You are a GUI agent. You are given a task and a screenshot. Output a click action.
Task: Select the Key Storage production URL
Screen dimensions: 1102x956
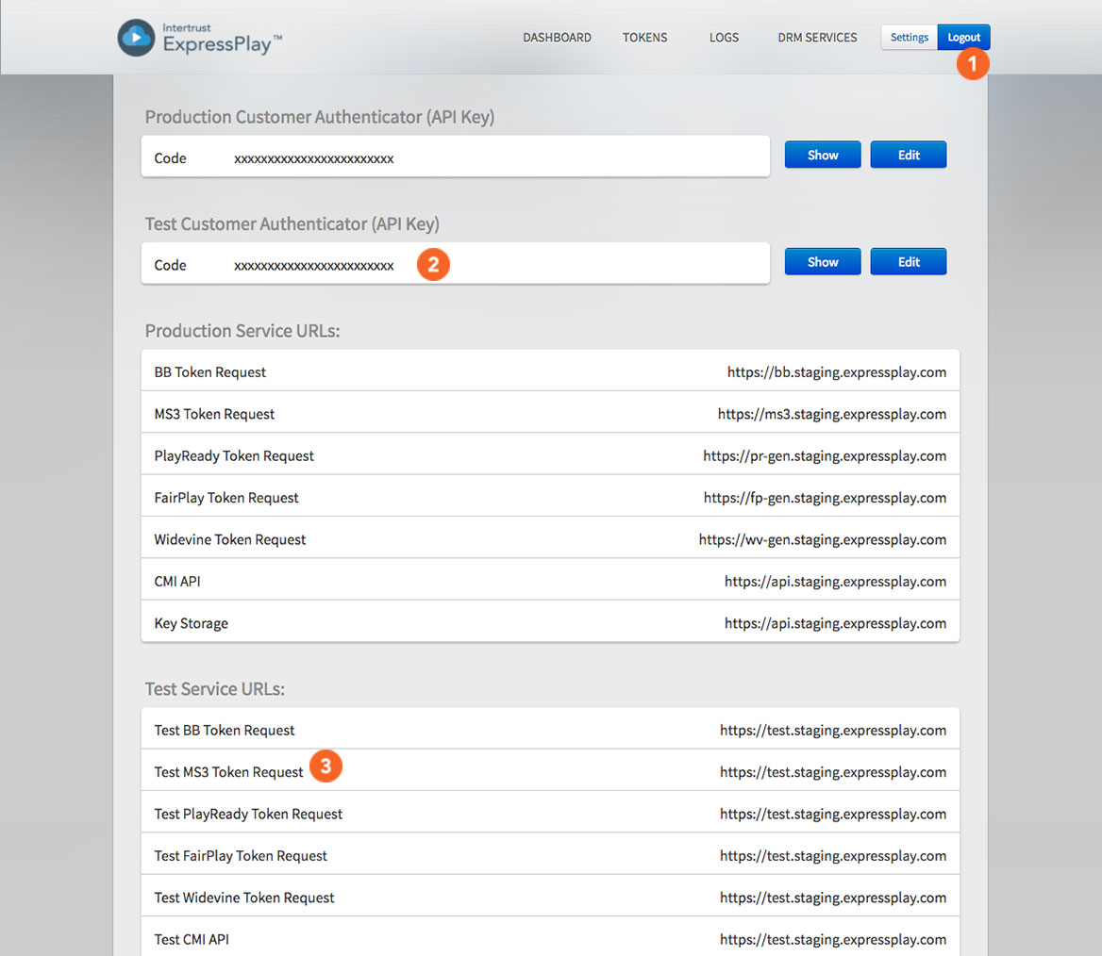pyautogui.click(x=835, y=623)
